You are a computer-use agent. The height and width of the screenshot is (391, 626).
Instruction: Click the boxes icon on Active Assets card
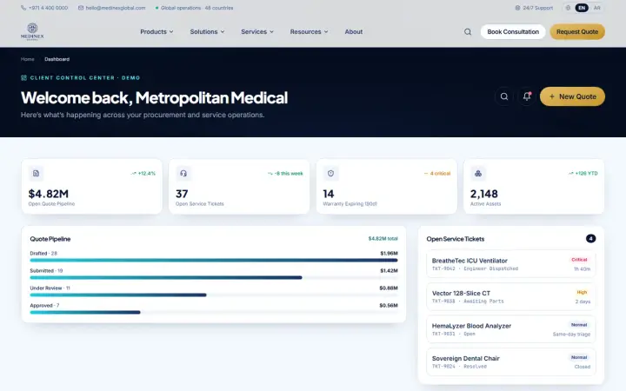click(x=478, y=173)
